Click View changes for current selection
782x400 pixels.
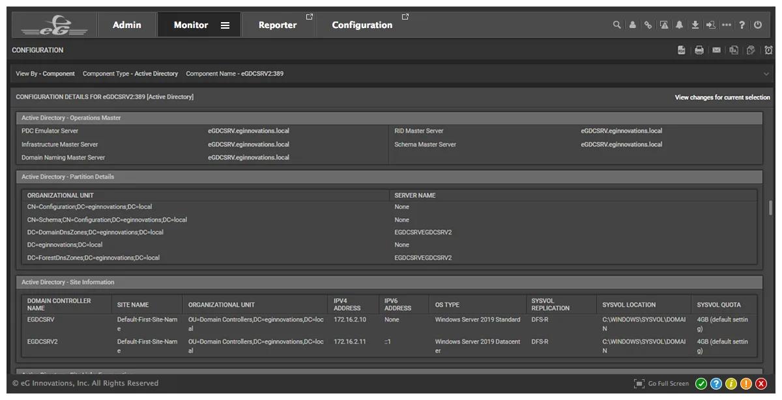722,98
